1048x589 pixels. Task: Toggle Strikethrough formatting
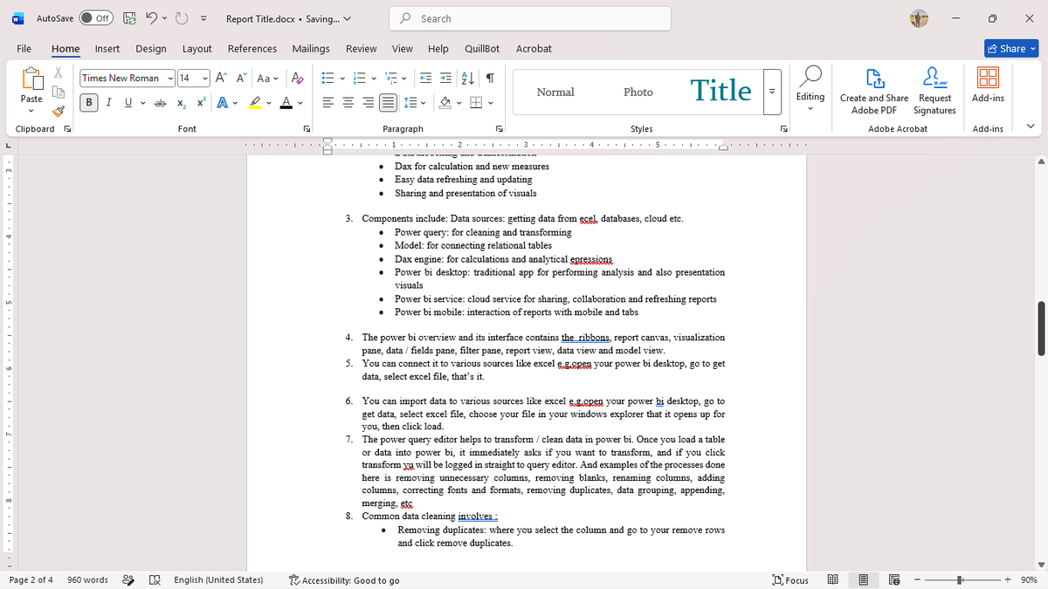tap(160, 103)
